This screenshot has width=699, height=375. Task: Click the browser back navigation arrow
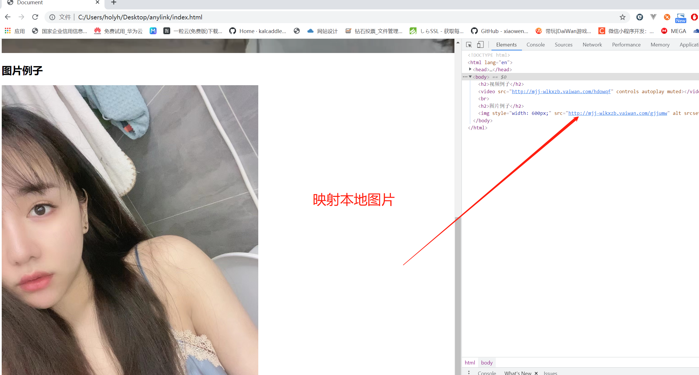click(x=7, y=17)
